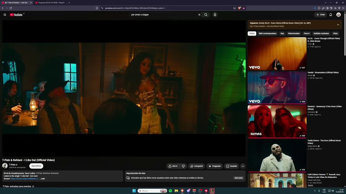346x194 pixels.
Task: Open the music.empi.re stream link
Action: (25, 179)
